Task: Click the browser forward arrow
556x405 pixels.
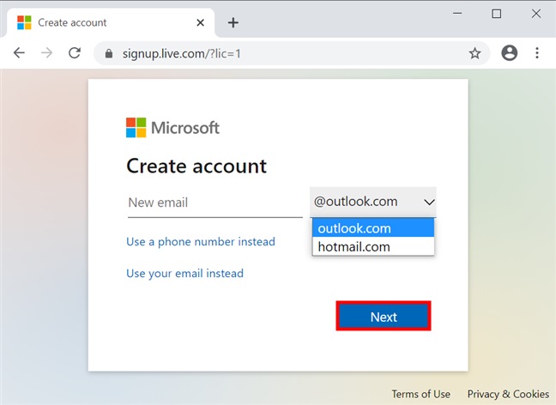Action: pos(46,53)
